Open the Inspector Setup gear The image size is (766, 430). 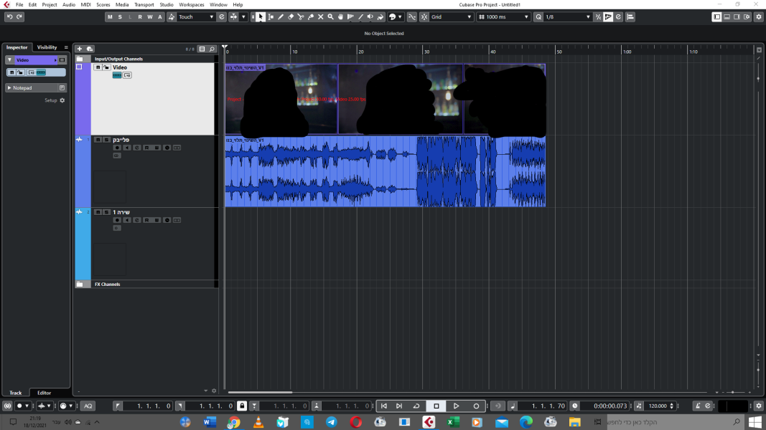[x=62, y=100]
